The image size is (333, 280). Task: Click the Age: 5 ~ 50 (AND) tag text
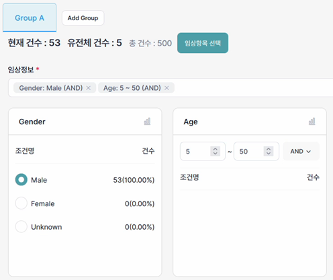click(132, 88)
